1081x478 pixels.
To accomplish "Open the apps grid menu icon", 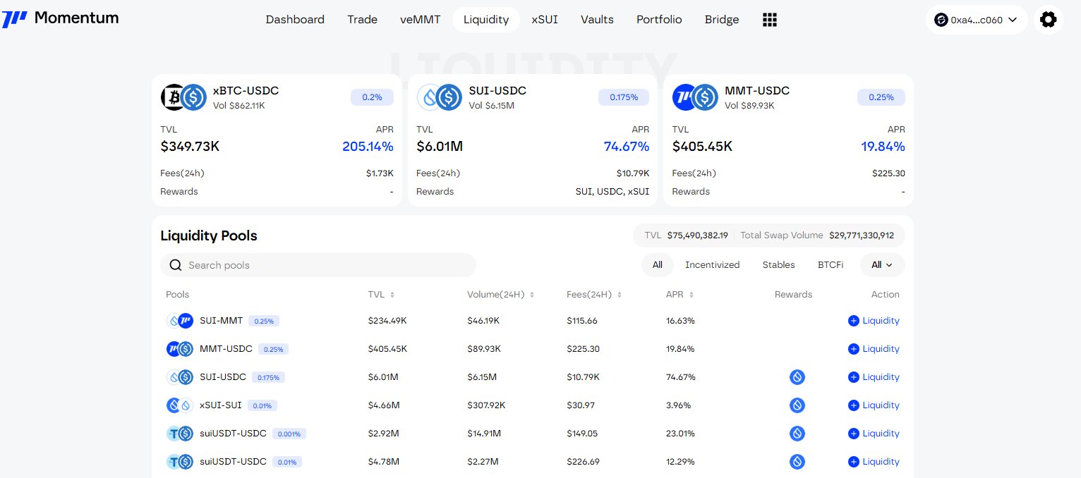I will [x=770, y=20].
